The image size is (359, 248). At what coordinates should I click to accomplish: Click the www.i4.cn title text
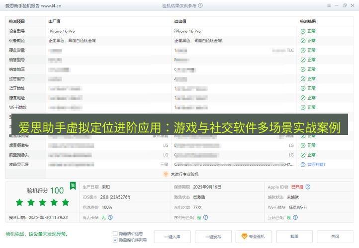51,6
